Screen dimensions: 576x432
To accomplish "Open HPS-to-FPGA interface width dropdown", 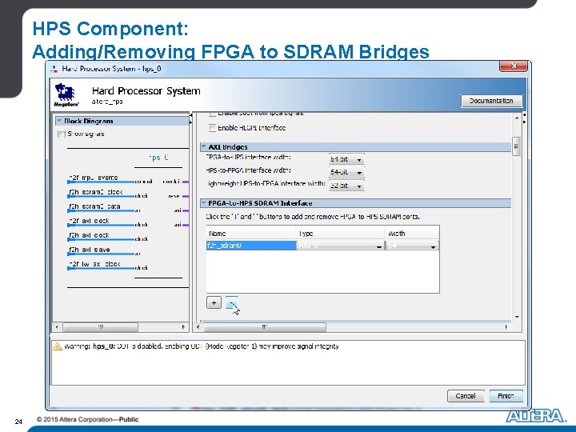I will 346,172.
